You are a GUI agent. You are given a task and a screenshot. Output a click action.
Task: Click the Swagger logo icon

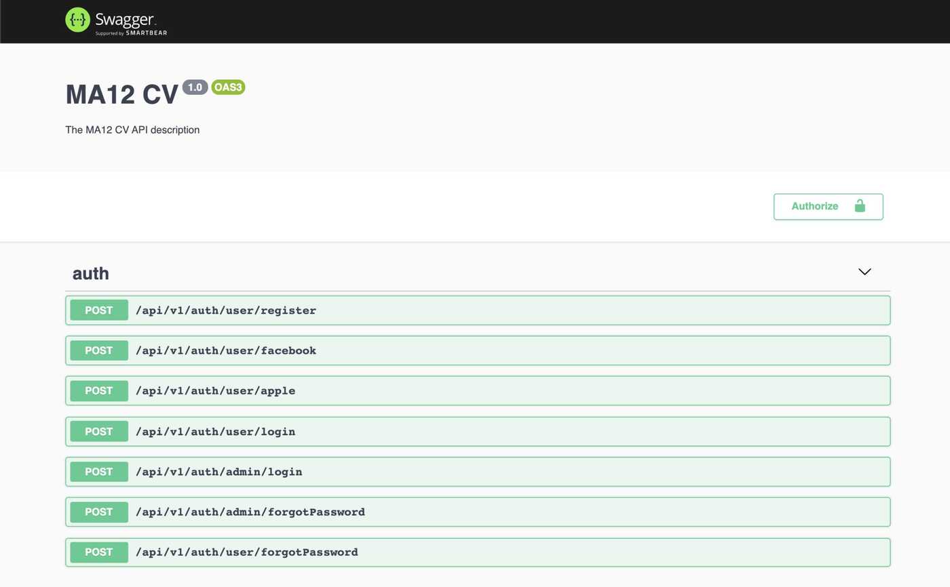[x=77, y=20]
